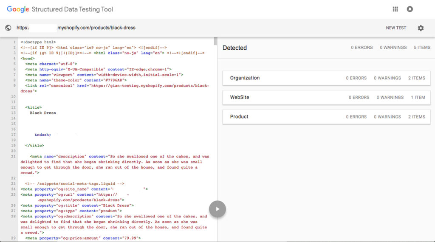Click 0 WARNINGS in the WebSite row
Image resolution: width=435 pixels, height=242 pixels.
(x=390, y=98)
